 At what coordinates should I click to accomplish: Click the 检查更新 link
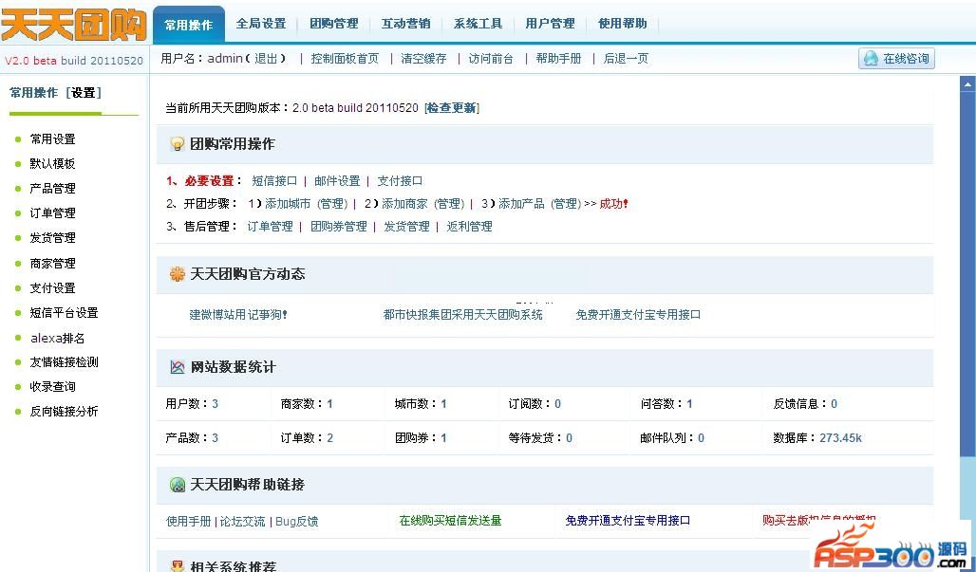[451, 108]
